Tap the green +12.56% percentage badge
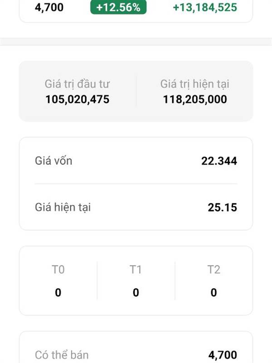 pyautogui.click(x=118, y=7)
